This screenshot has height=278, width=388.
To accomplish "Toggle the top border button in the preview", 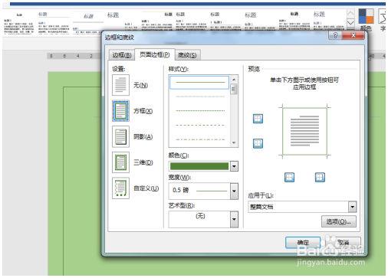I will (258, 119).
